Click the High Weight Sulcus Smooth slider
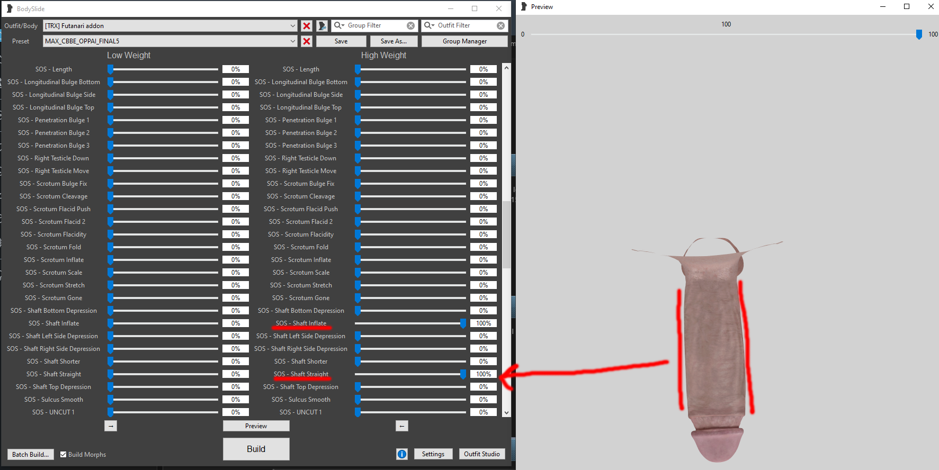The height and width of the screenshot is (470, 939). pyautogui.click(x=410, y=400)
